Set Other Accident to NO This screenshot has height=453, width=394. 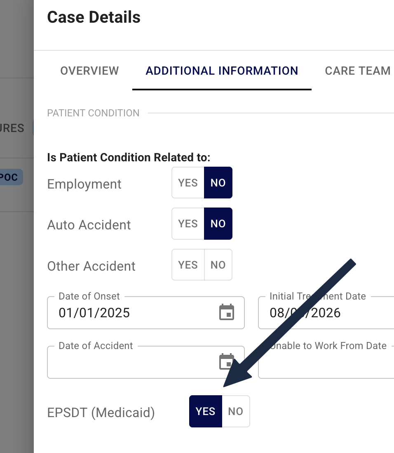tap(218, 264)
